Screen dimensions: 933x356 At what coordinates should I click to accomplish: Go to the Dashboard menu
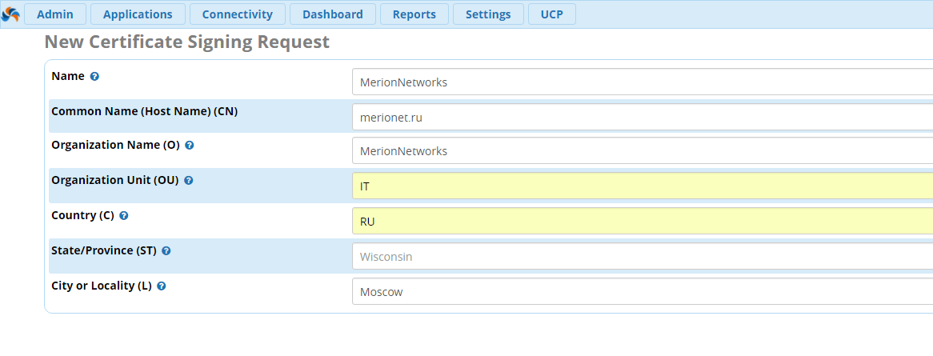[x=332, y=14]
